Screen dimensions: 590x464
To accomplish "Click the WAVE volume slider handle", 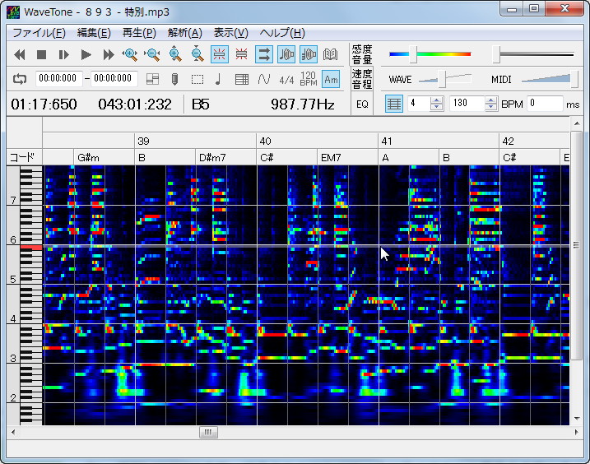I will [442, 79].
